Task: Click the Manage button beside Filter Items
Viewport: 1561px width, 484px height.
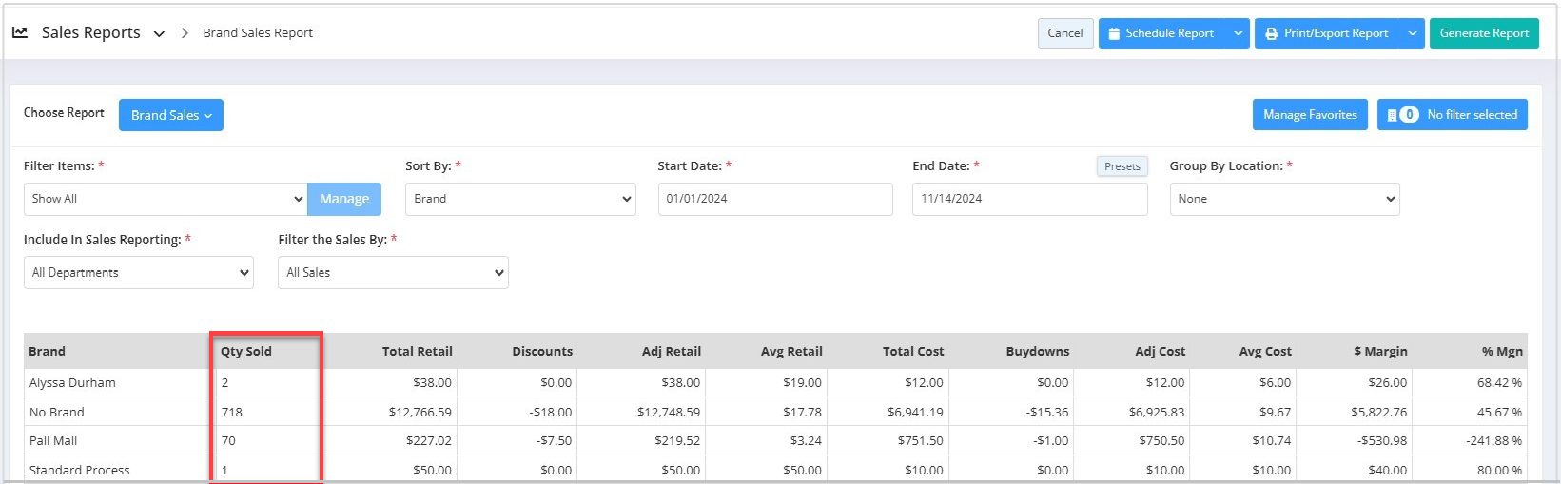Action: coord(344,199)
